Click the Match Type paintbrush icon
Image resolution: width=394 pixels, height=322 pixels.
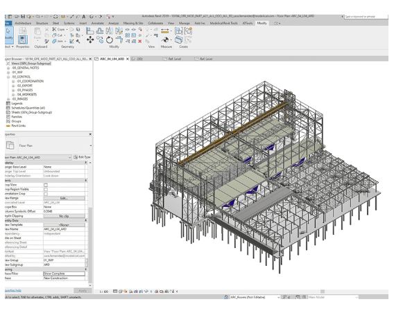tap(46, 41)
